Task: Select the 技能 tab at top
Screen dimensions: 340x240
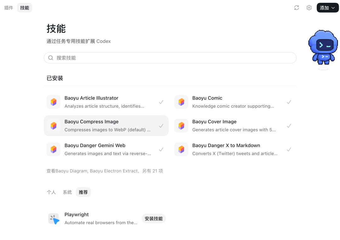Action: pos(25,8)
